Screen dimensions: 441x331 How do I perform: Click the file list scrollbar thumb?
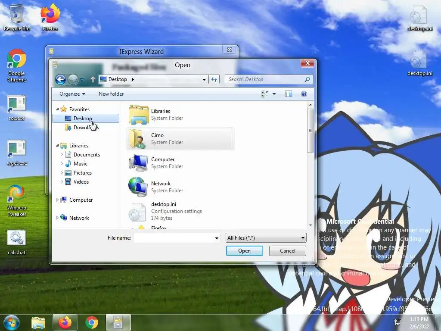(310, 131)
